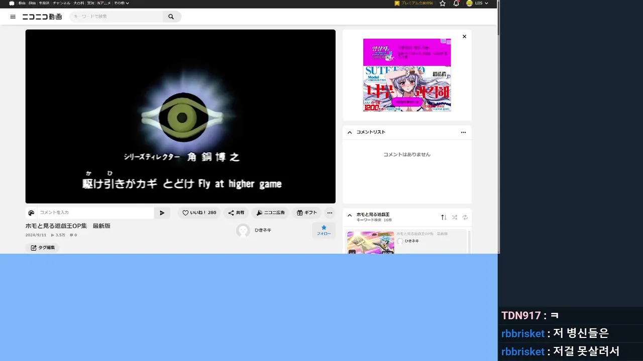Open notifications bell icon
The width and height of the screenshot is (643, 361).
pyautogui.click(x=456, y=3)
